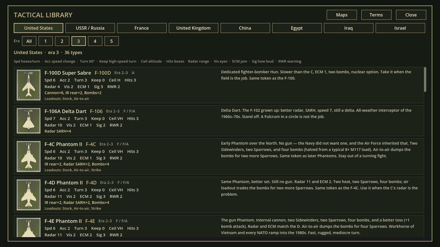Click the F-4E Phantom II title
This screenshot has width=440, height=247.
(x=63, y=221)
